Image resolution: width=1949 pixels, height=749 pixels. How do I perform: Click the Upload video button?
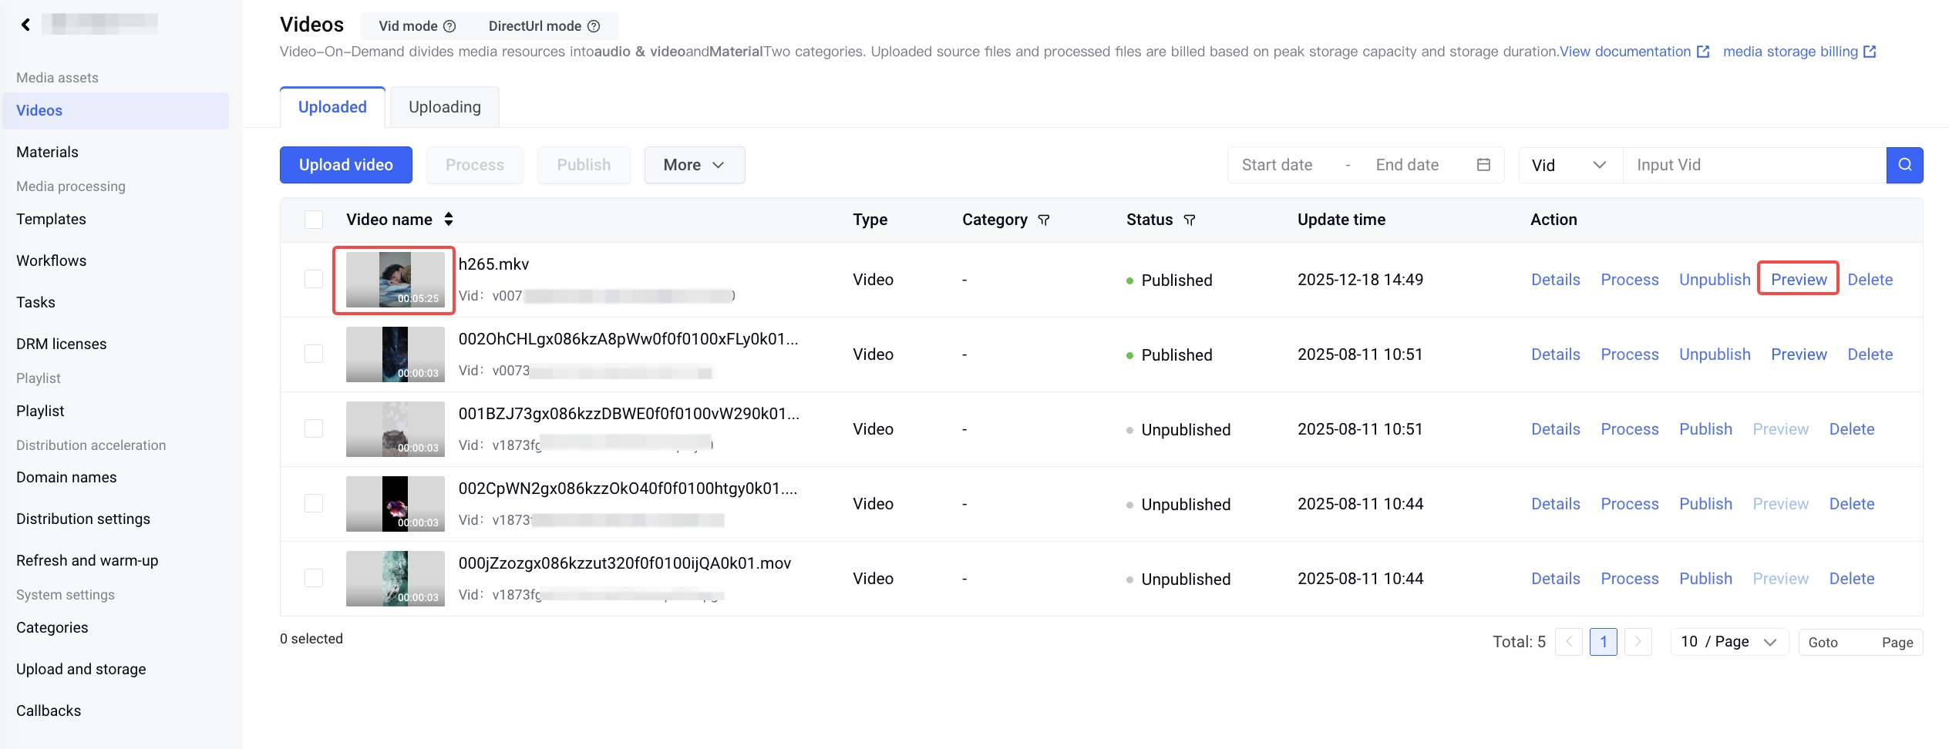[x=345, y=165]
